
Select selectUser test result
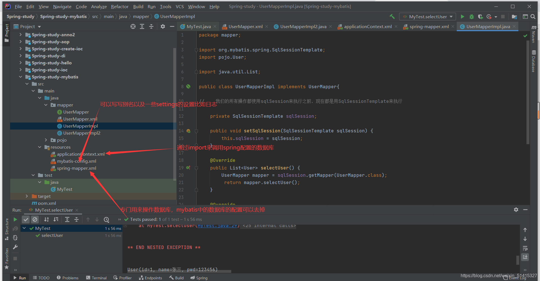[52, 235]
